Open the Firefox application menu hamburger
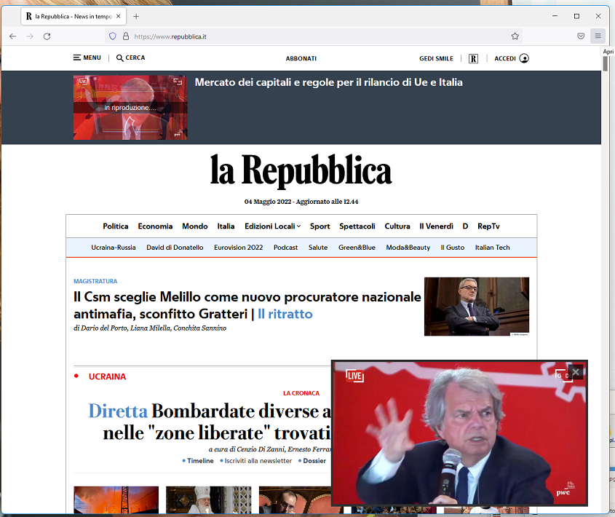615x517 pixels. [x=598, y=36]
